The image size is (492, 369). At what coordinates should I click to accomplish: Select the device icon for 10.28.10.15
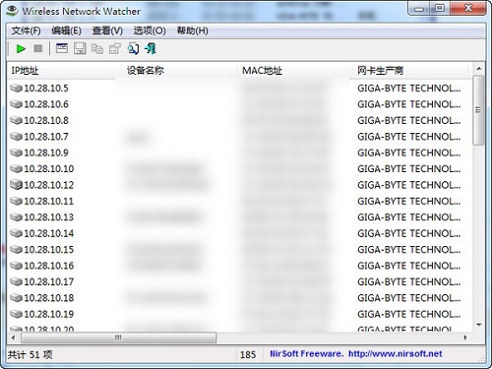point(16,250)
